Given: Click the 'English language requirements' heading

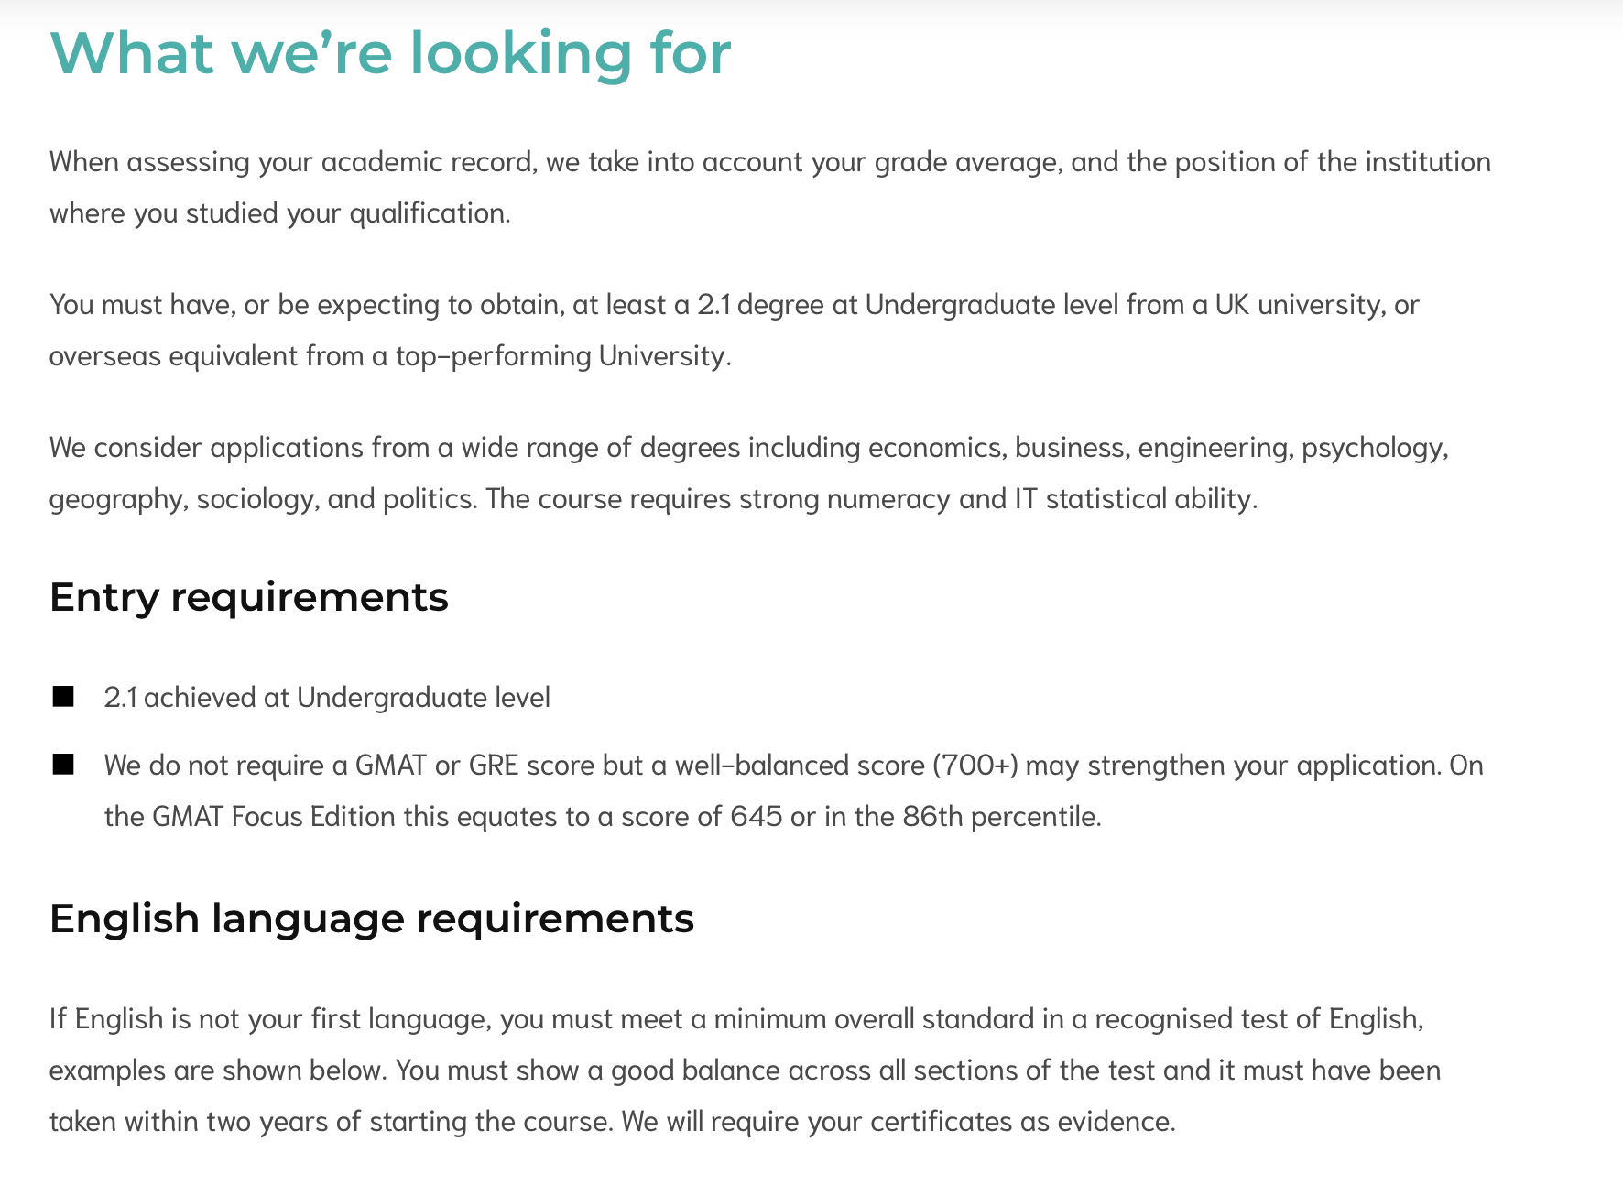Looking at the screenshot, I should pos(372,919).
